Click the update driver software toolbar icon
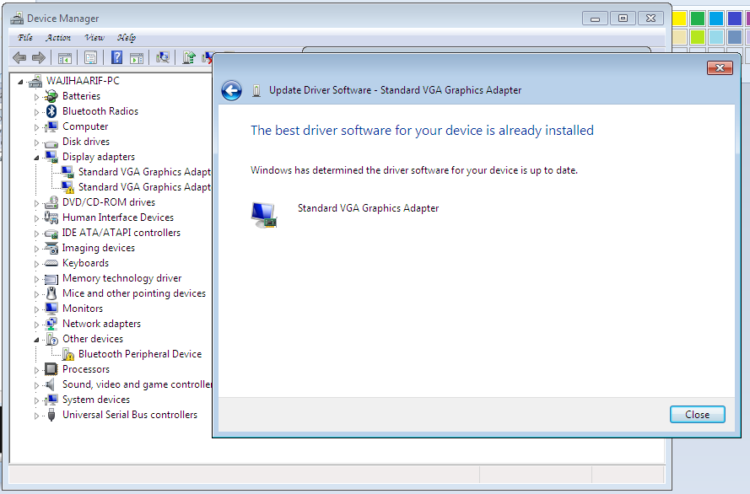The width and height of the screenshot is (750, 494). [189, 58]
